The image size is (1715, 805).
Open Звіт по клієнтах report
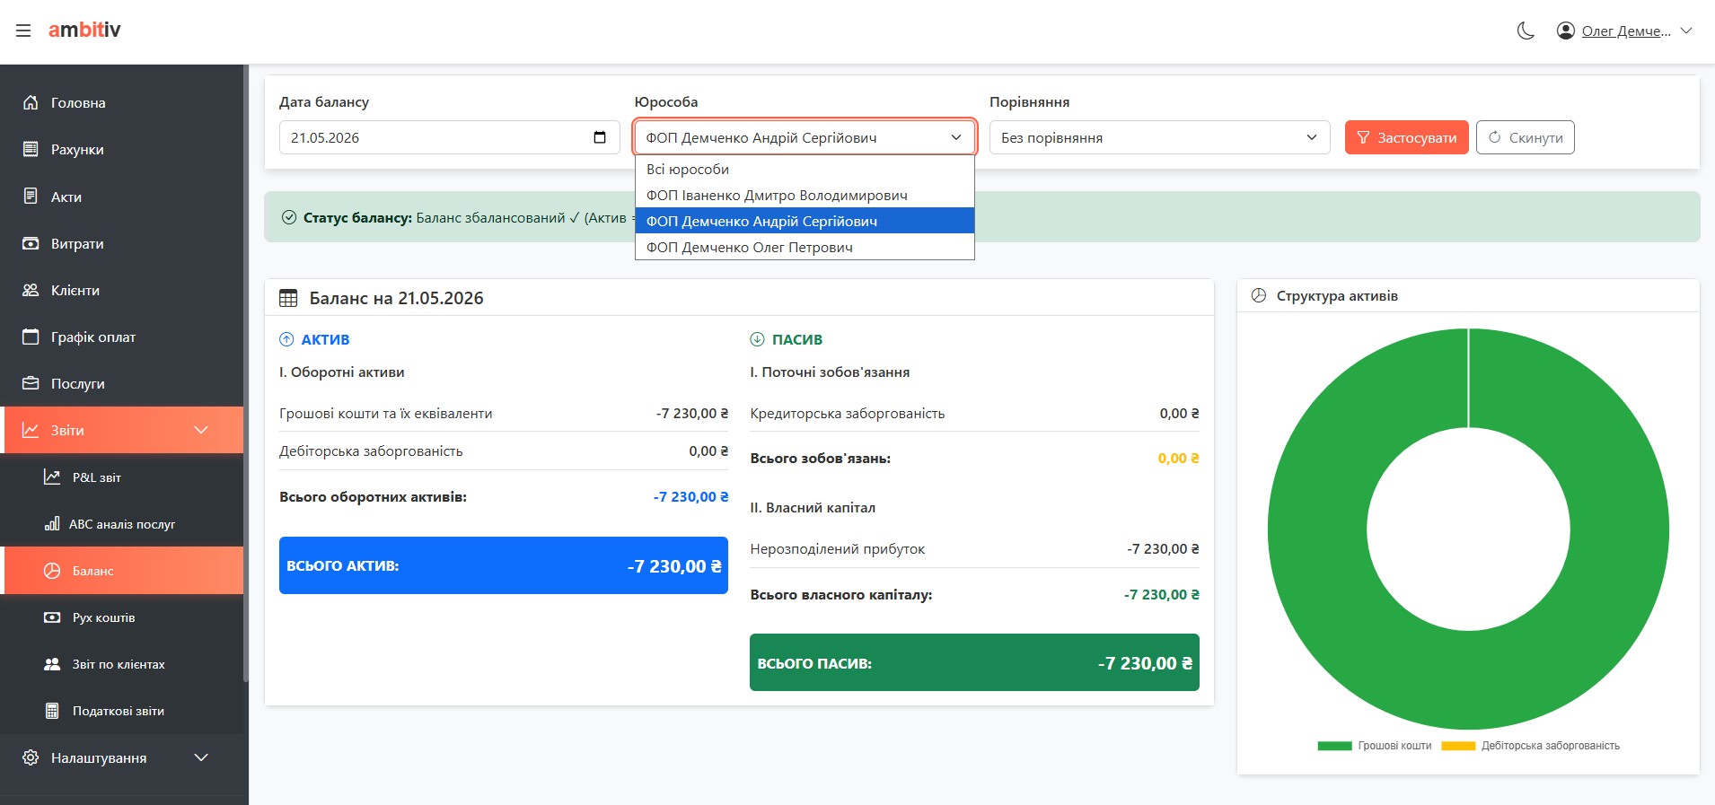click(x=122, y=664)
